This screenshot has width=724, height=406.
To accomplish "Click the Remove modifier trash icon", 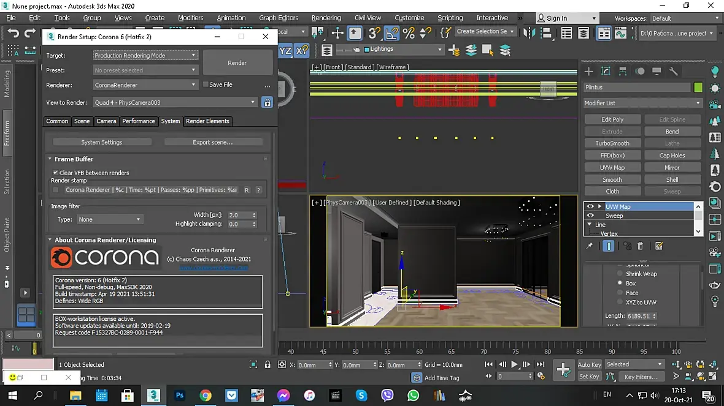I will 640,246.
